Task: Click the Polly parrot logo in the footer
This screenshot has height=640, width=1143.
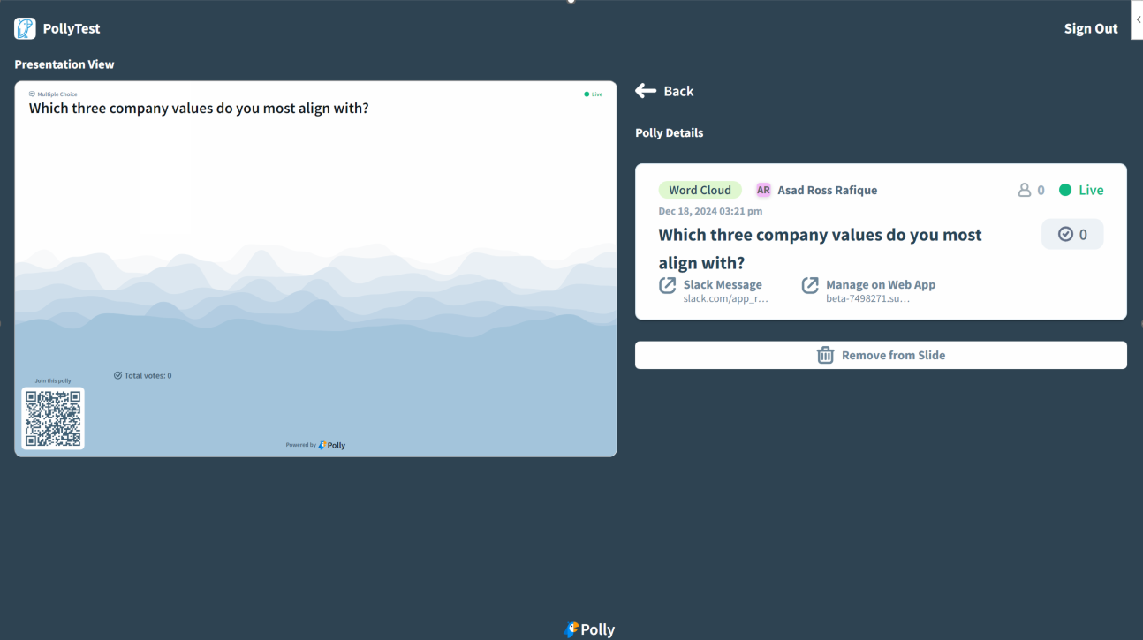Action: click(571, 629)
